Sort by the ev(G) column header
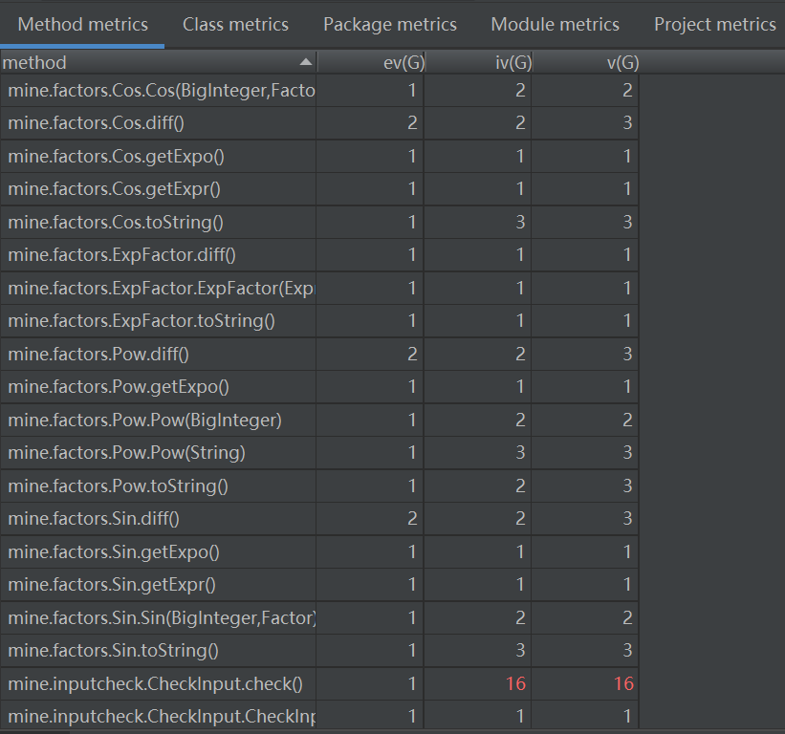The image size is (785, 734). (371, 62)
